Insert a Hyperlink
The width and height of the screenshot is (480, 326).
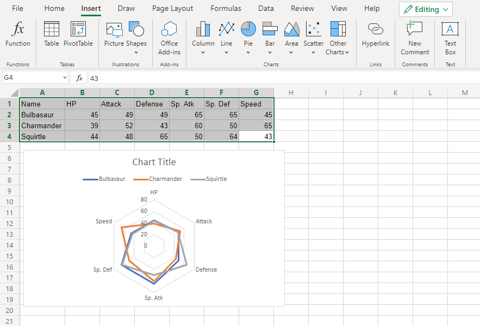pyautogui.click(x=376, y=35)
